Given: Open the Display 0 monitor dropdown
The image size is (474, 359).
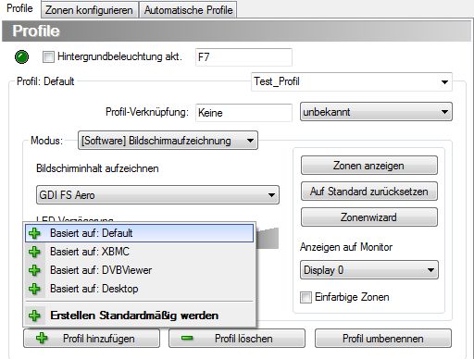Looking at the screenshot, I should tap(369, 270).
